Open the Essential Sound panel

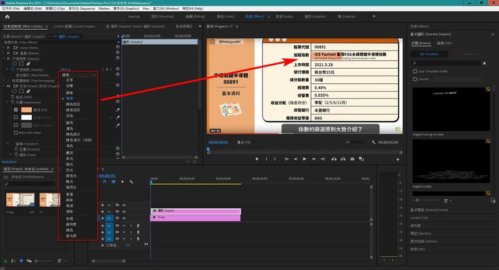[x=429, y=210]
